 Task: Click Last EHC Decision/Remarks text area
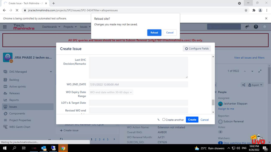coord(138,68)
